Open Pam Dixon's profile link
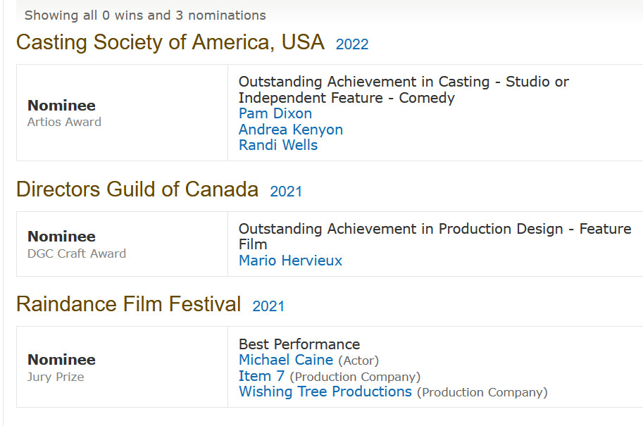This screenshot has width=643, height=426. (x=275, y=113)
